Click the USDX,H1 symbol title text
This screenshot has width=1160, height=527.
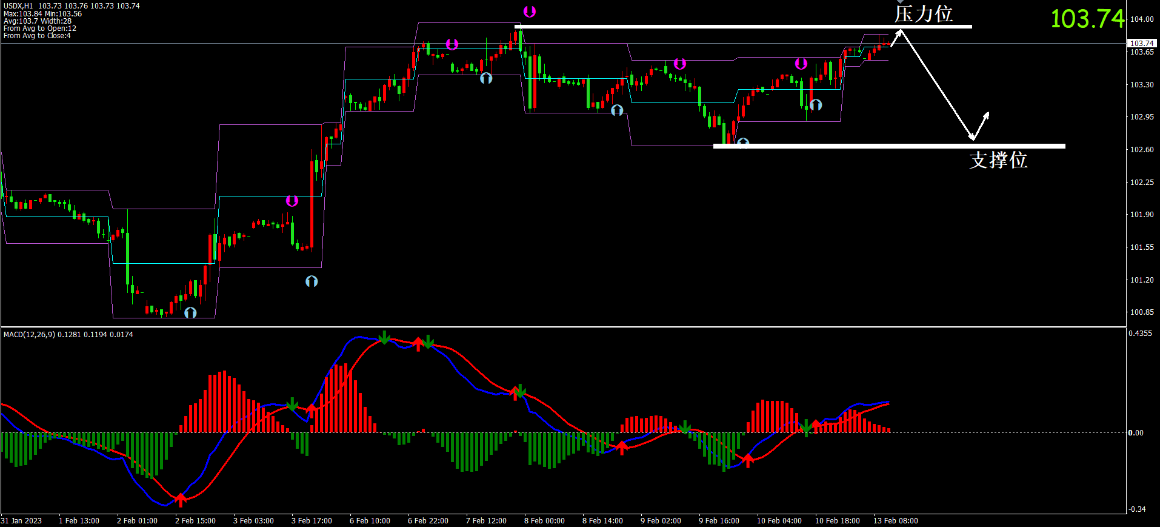[x=19, y=6]
